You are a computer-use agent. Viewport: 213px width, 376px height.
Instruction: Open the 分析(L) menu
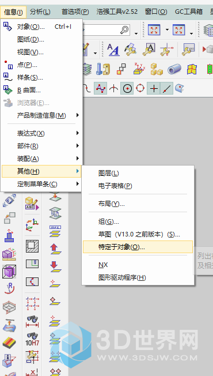click(x=40, y=12)
